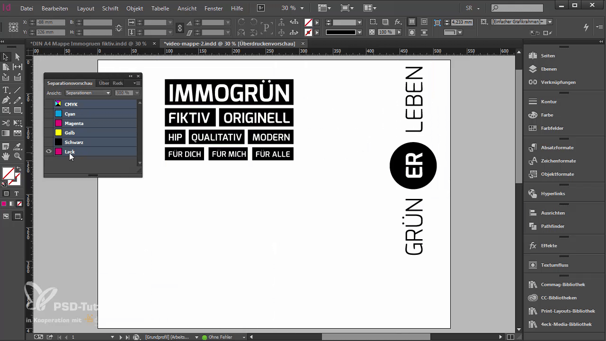Click the X position field
The width and height of the screenshot is (606, 341).
tap(51, 22)
